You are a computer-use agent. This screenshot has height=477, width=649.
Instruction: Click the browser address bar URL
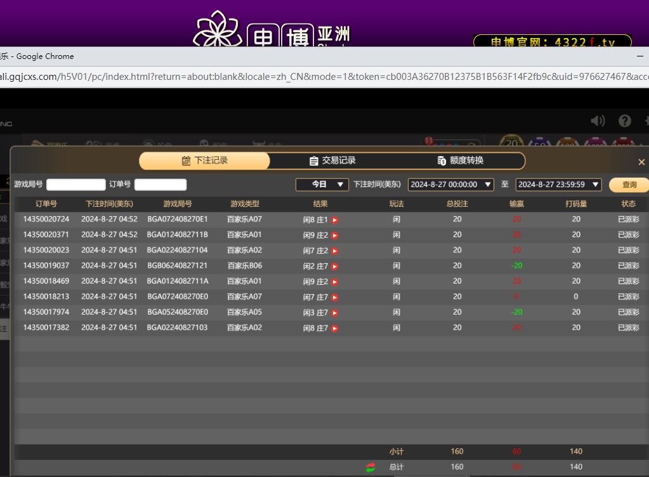(317, 77)
